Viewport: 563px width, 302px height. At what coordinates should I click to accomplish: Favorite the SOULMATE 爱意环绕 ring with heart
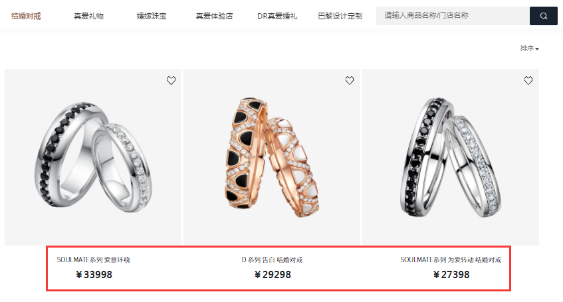coord(171,80)
